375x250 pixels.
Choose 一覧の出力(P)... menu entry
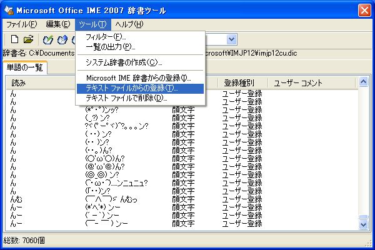(140, 47)
